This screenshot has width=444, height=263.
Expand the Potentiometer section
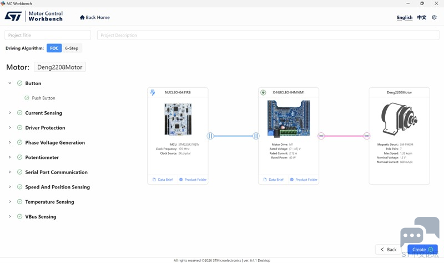point(10,157)
